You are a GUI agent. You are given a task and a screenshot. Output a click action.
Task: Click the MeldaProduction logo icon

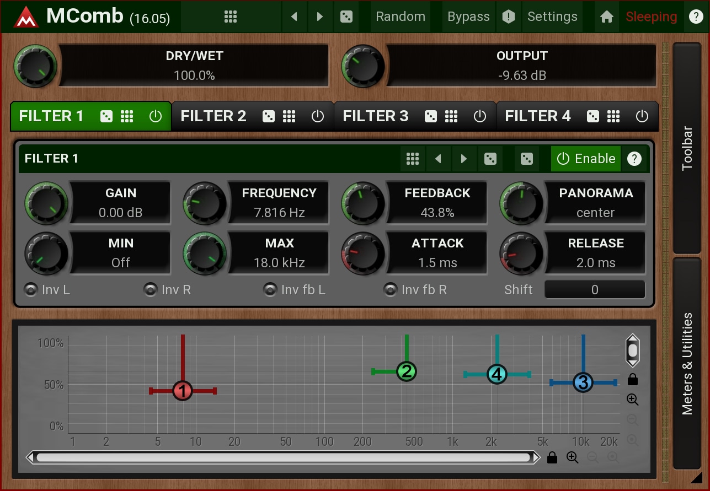click(x=26, y=17)
